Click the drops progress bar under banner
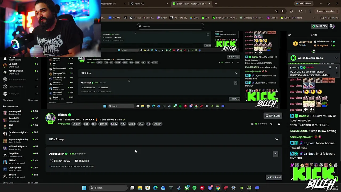Viewport: 341px width, 192px height. point(314,63)
